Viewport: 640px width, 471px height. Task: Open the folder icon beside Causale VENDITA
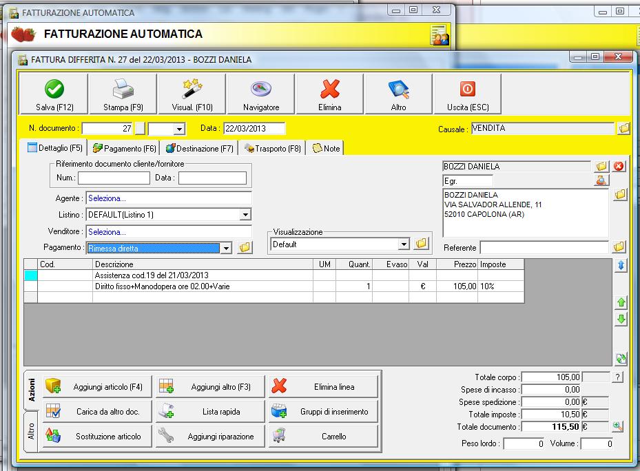click(x=623, y=129)
